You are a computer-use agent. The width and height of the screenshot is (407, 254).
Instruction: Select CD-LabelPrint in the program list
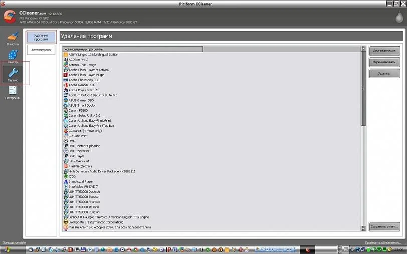pos(78,136)
